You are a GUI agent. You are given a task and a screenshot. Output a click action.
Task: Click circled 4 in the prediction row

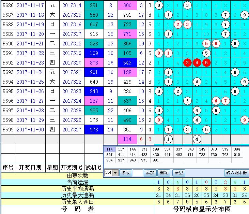click(x=197, y=139)
